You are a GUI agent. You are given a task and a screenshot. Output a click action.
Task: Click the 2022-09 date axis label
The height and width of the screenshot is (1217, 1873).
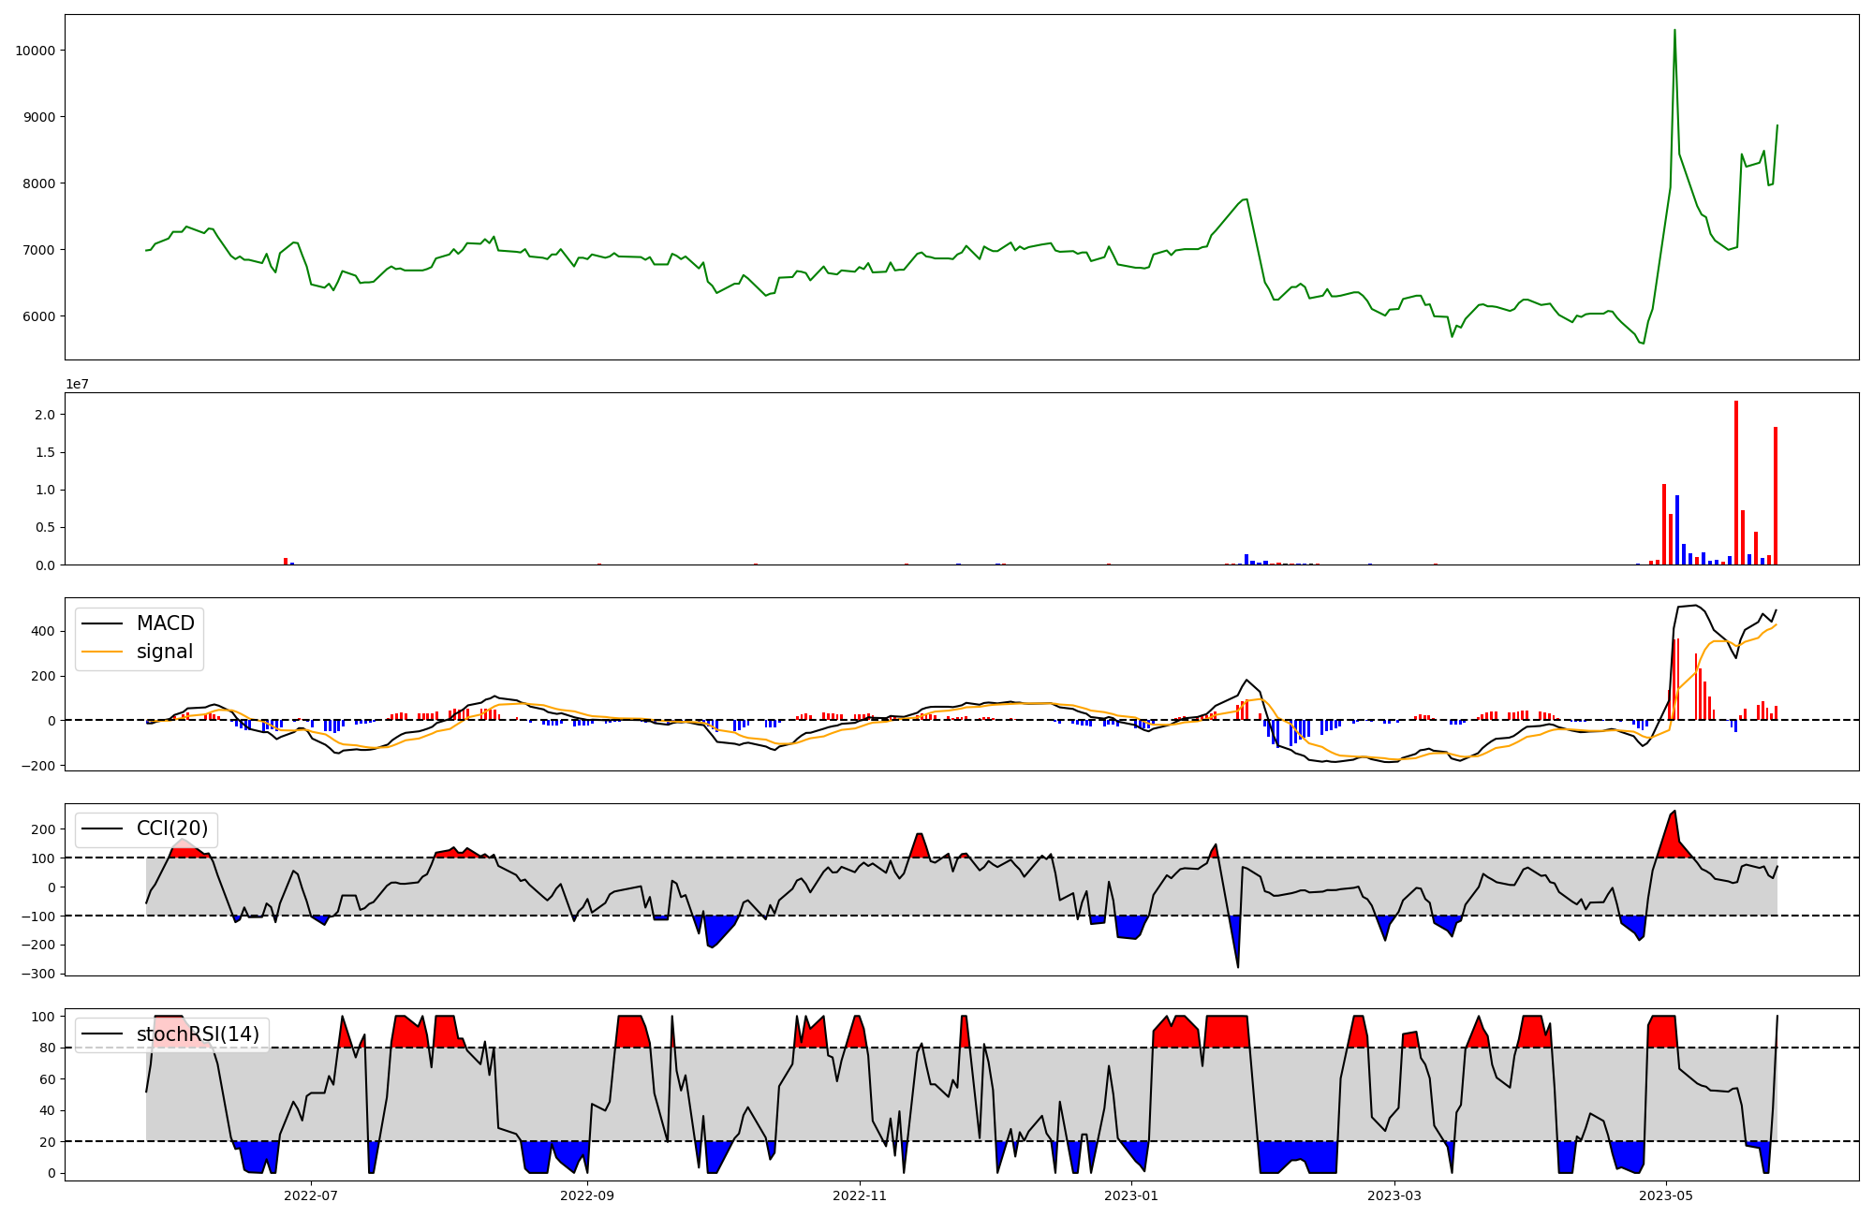pyautogui.click(x=587, y=1195)
